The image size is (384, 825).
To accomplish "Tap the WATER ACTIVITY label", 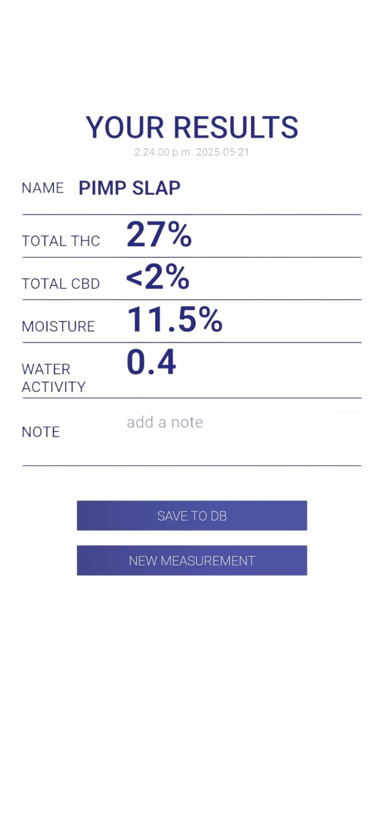I will click(x=54, y=378).
